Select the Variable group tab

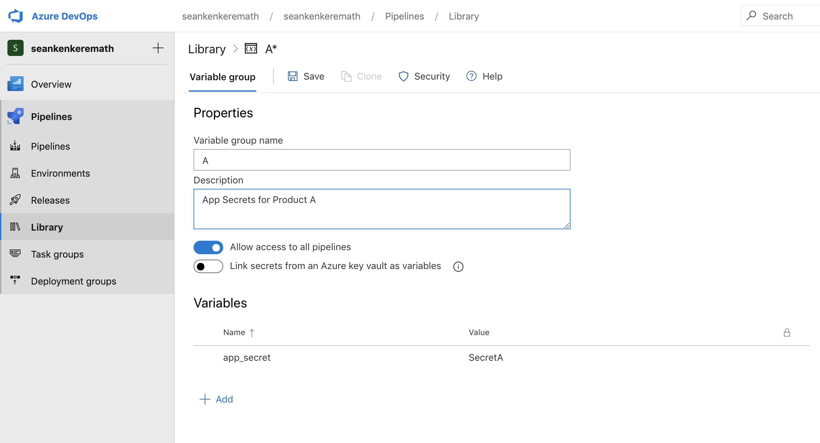pos(222,77)
